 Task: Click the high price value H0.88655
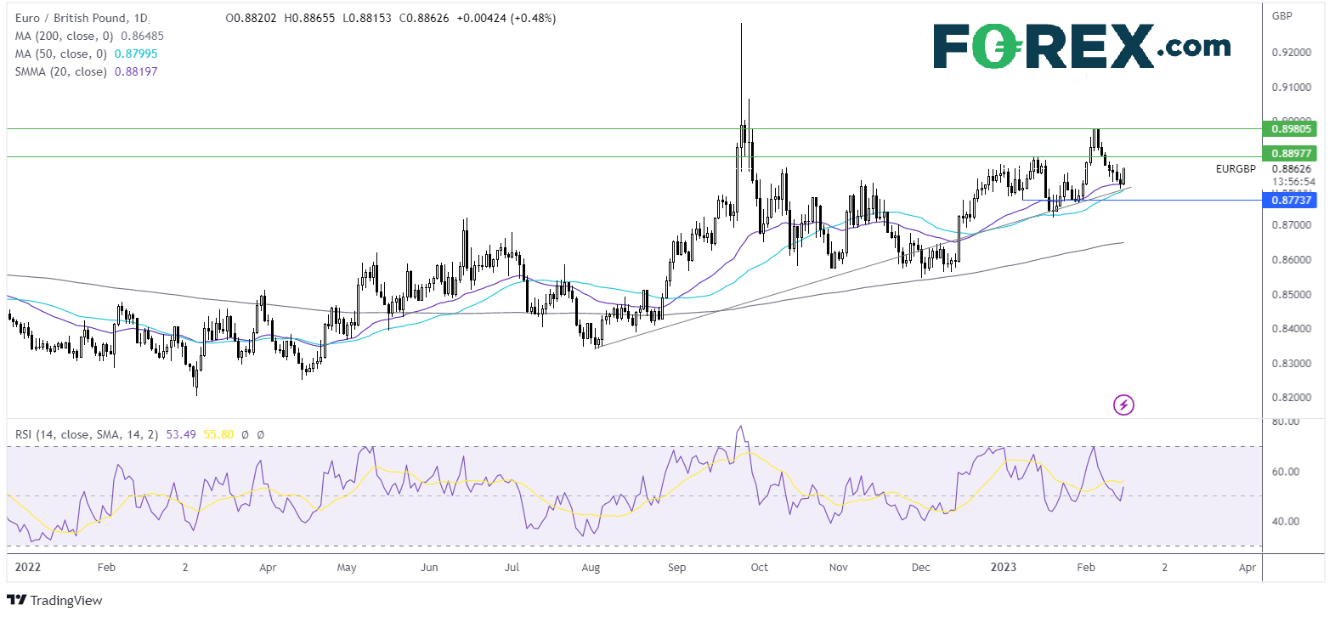click(x=309, y=18)
